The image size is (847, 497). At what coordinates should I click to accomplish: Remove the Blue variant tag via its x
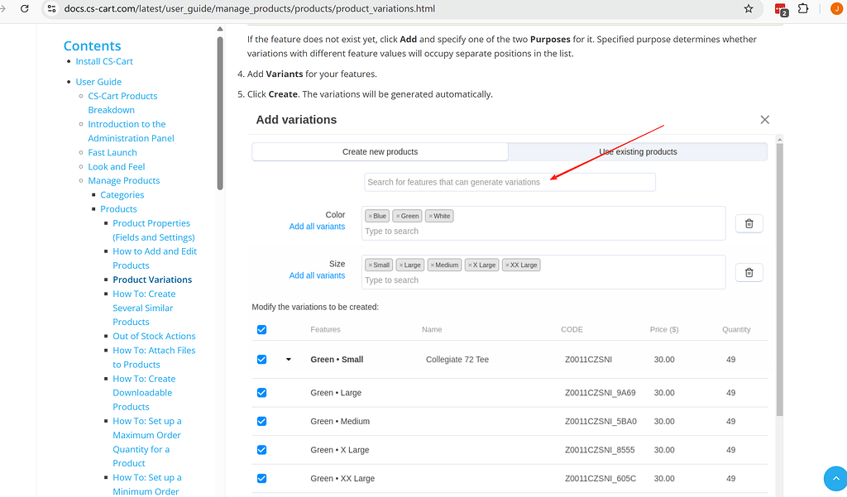click(371, 215)
